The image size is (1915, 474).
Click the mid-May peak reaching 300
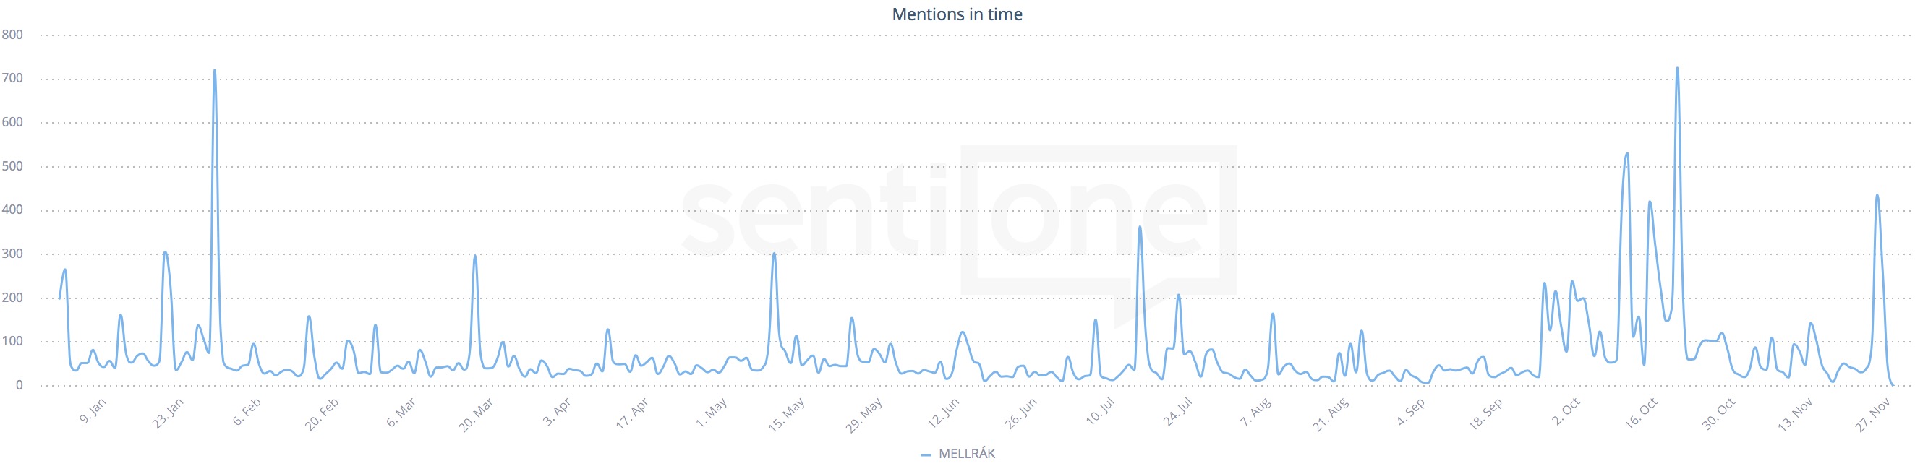774,254
